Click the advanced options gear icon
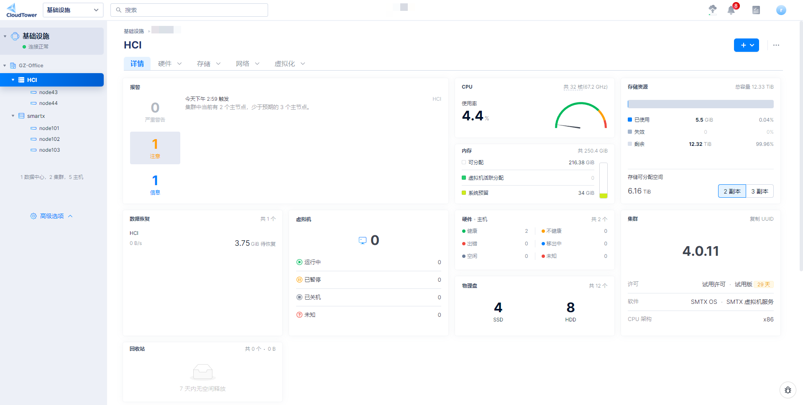 coord(33,216)
